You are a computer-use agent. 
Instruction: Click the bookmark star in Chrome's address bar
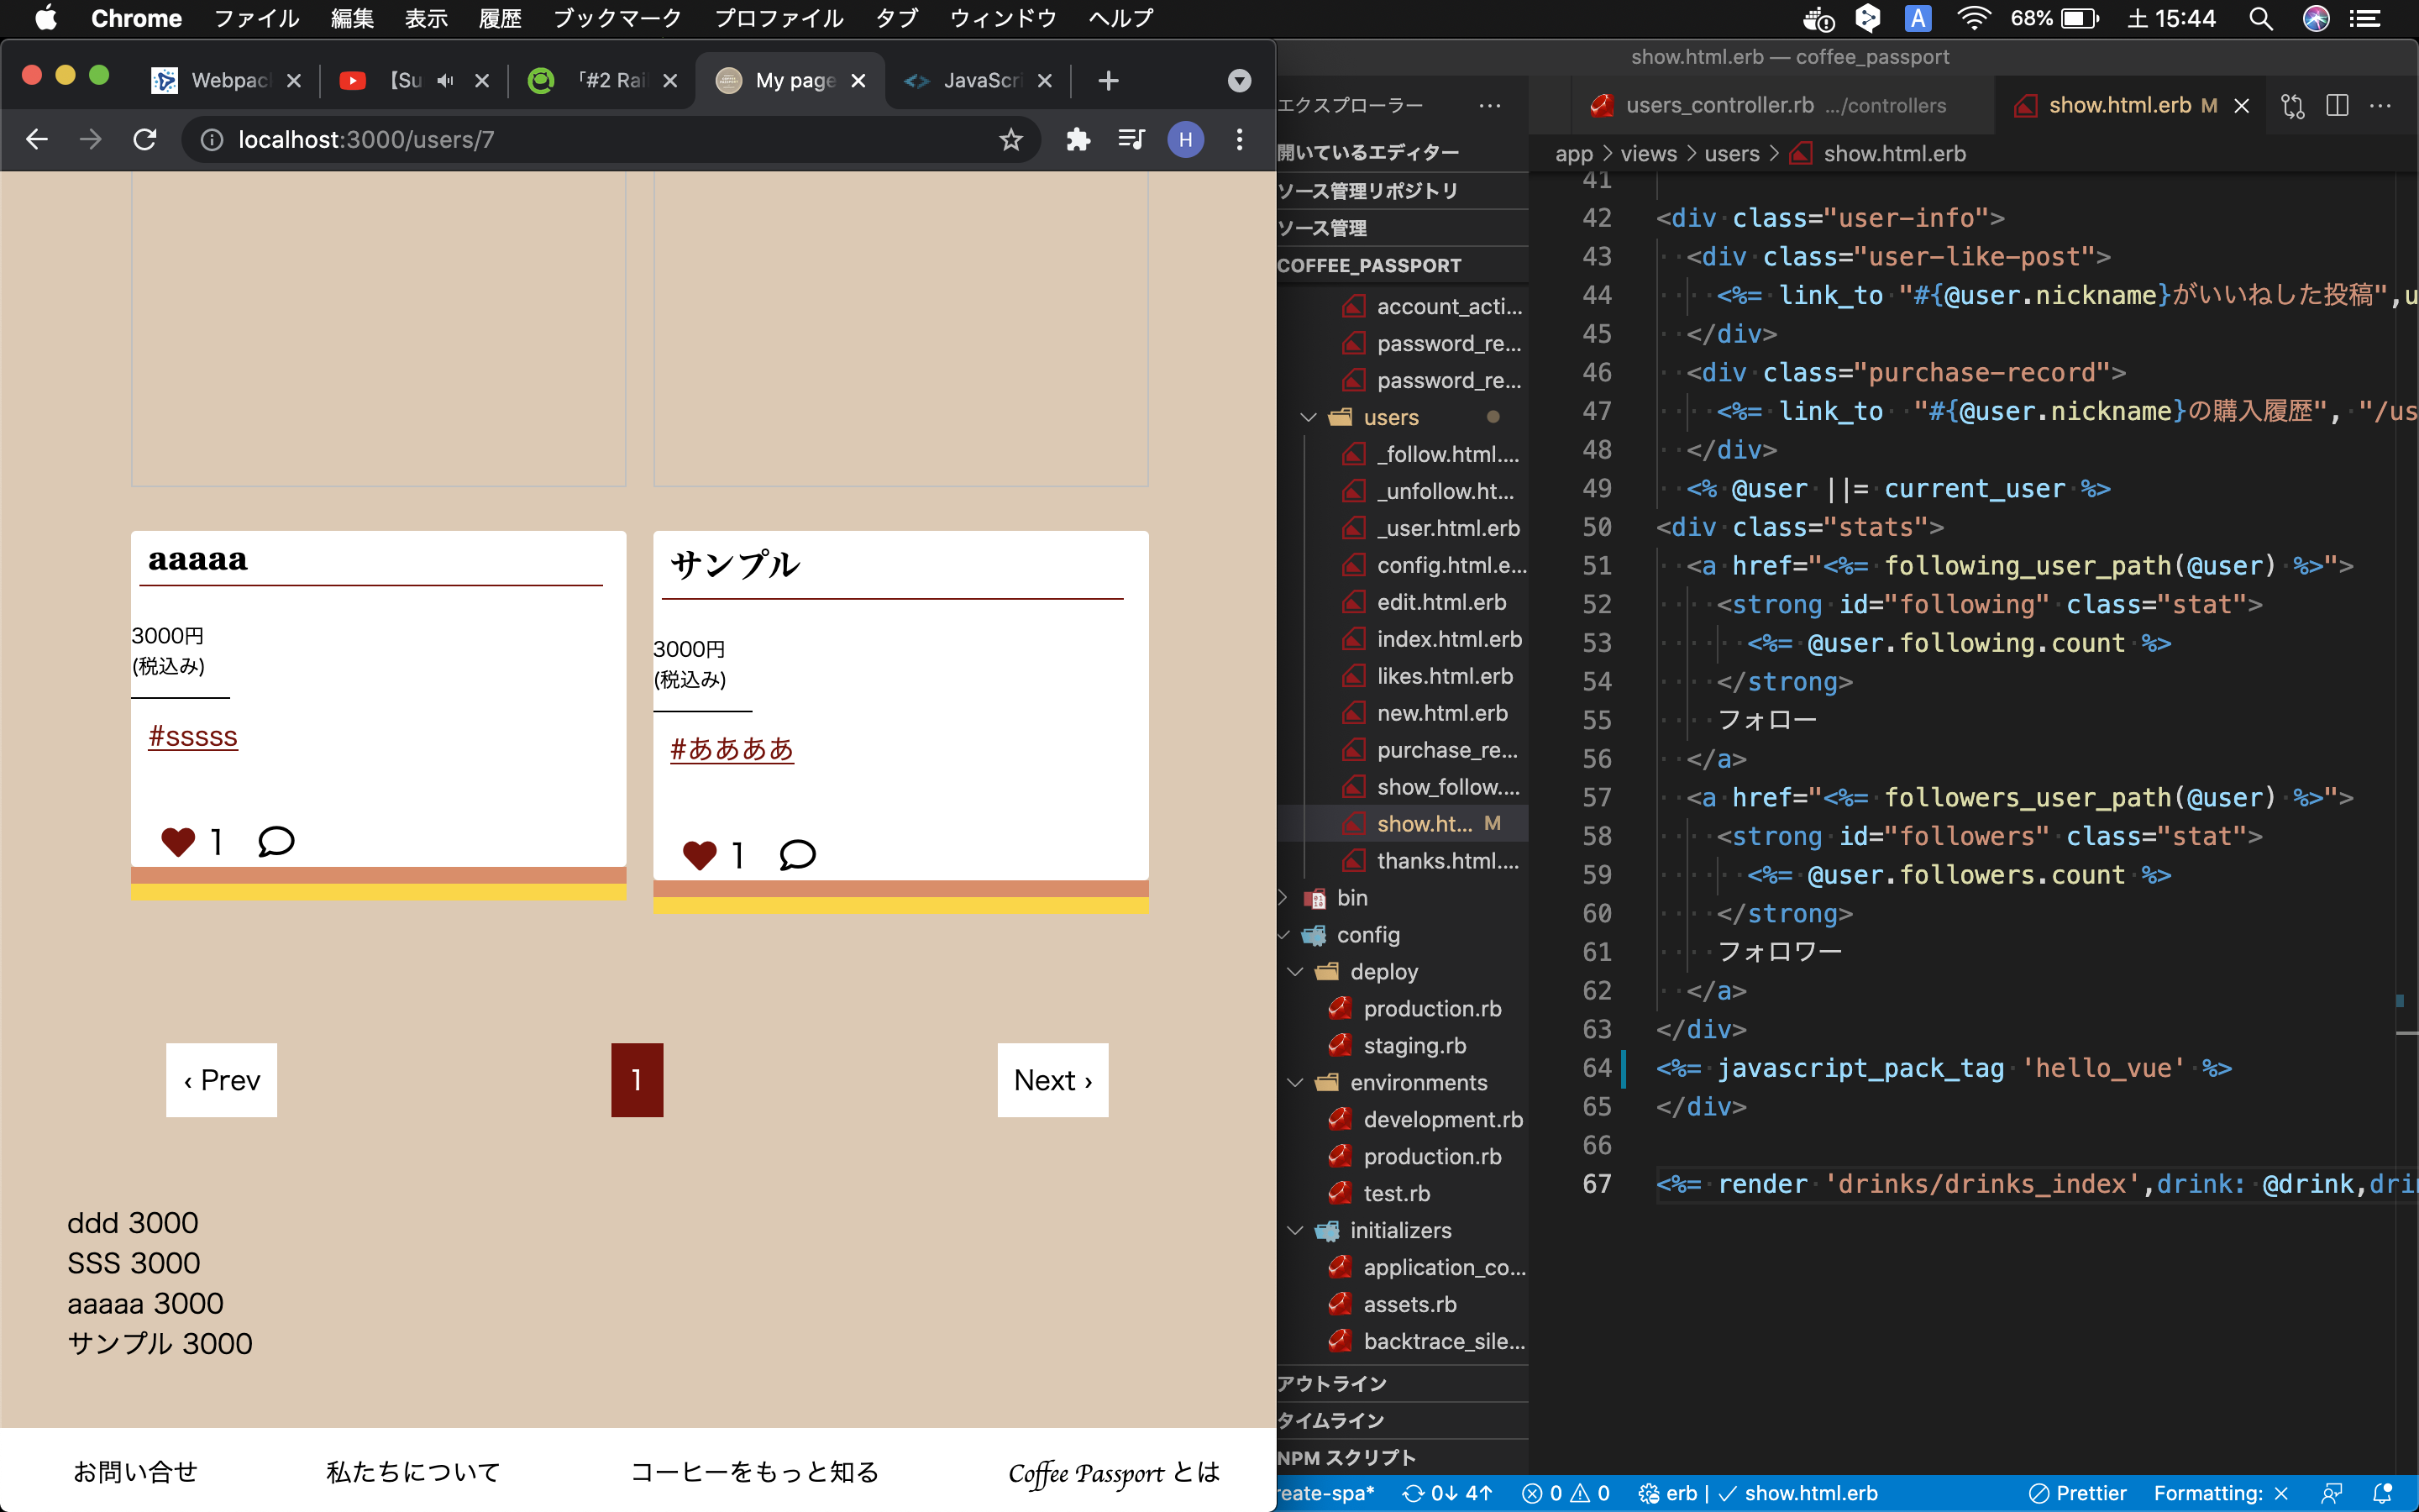[x=1010, y=140]
